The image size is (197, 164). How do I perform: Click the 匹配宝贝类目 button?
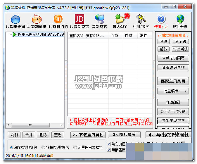tap(173, 81)
